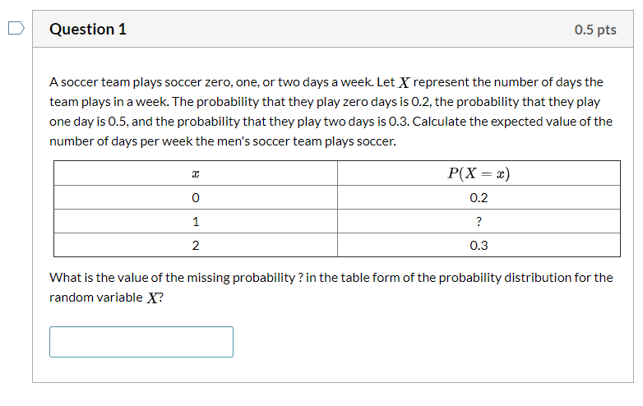643x406 pixels.
Task: Click the phrase 'random variable X?'
Action: 107,297
